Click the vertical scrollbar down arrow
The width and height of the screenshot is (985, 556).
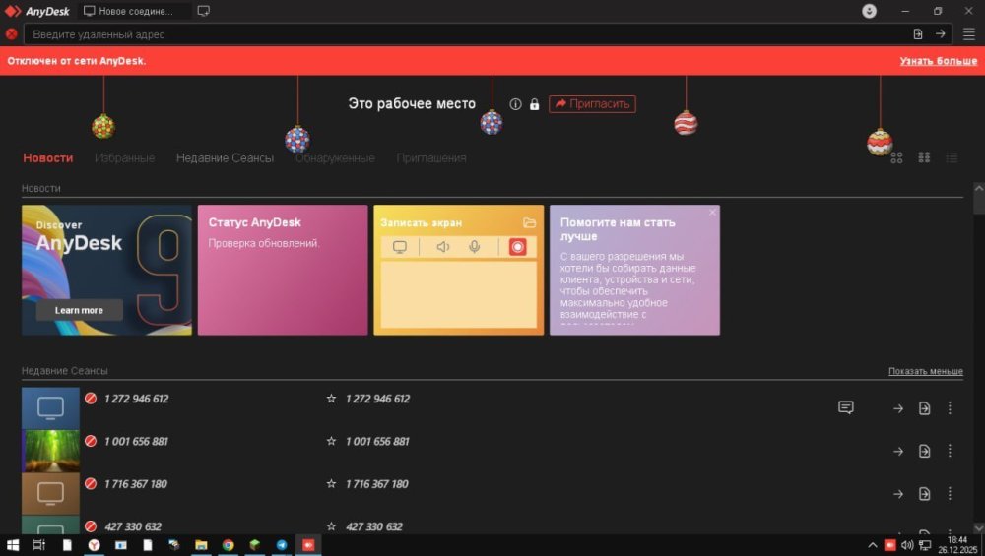[979, 529]
